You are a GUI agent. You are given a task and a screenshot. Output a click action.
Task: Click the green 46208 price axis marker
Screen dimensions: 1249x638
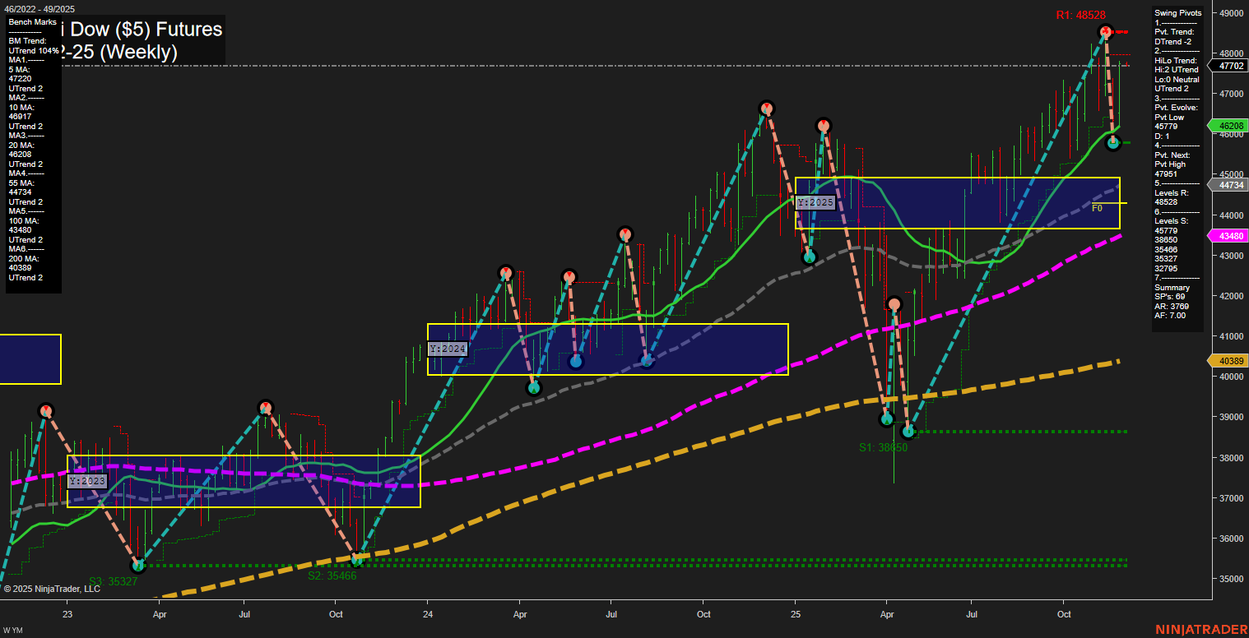1228,126
